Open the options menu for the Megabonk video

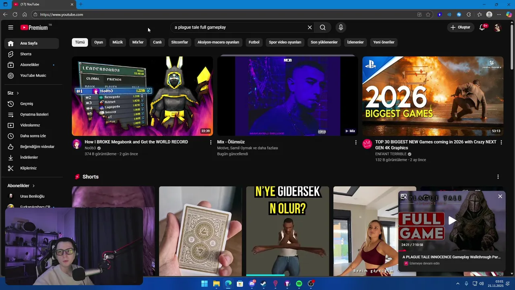click(210, 142)
